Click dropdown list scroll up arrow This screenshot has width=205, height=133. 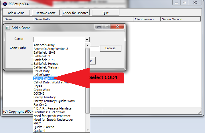click(x=88, y=46)
